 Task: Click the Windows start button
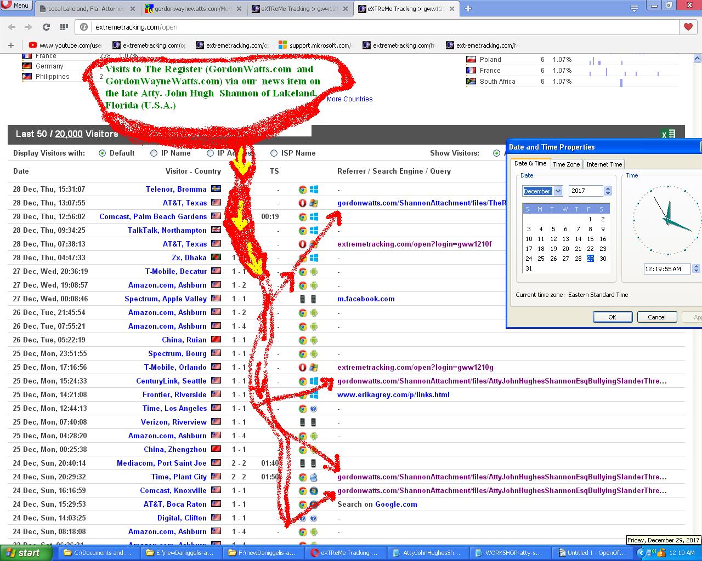click(x=24, y=553)
